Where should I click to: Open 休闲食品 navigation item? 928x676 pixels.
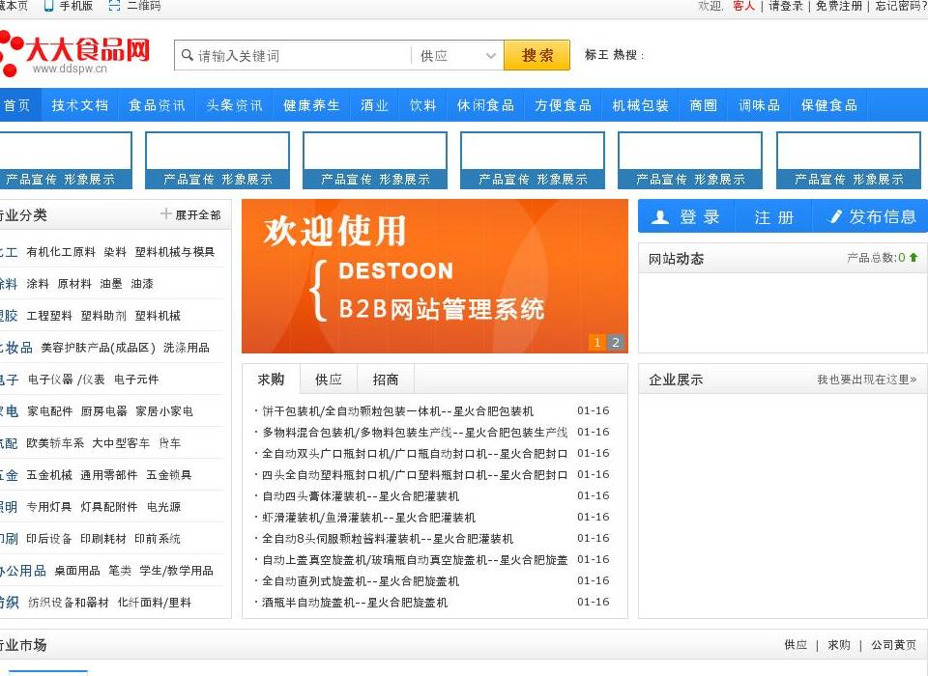pyautogui.click(x=485, y=105)
